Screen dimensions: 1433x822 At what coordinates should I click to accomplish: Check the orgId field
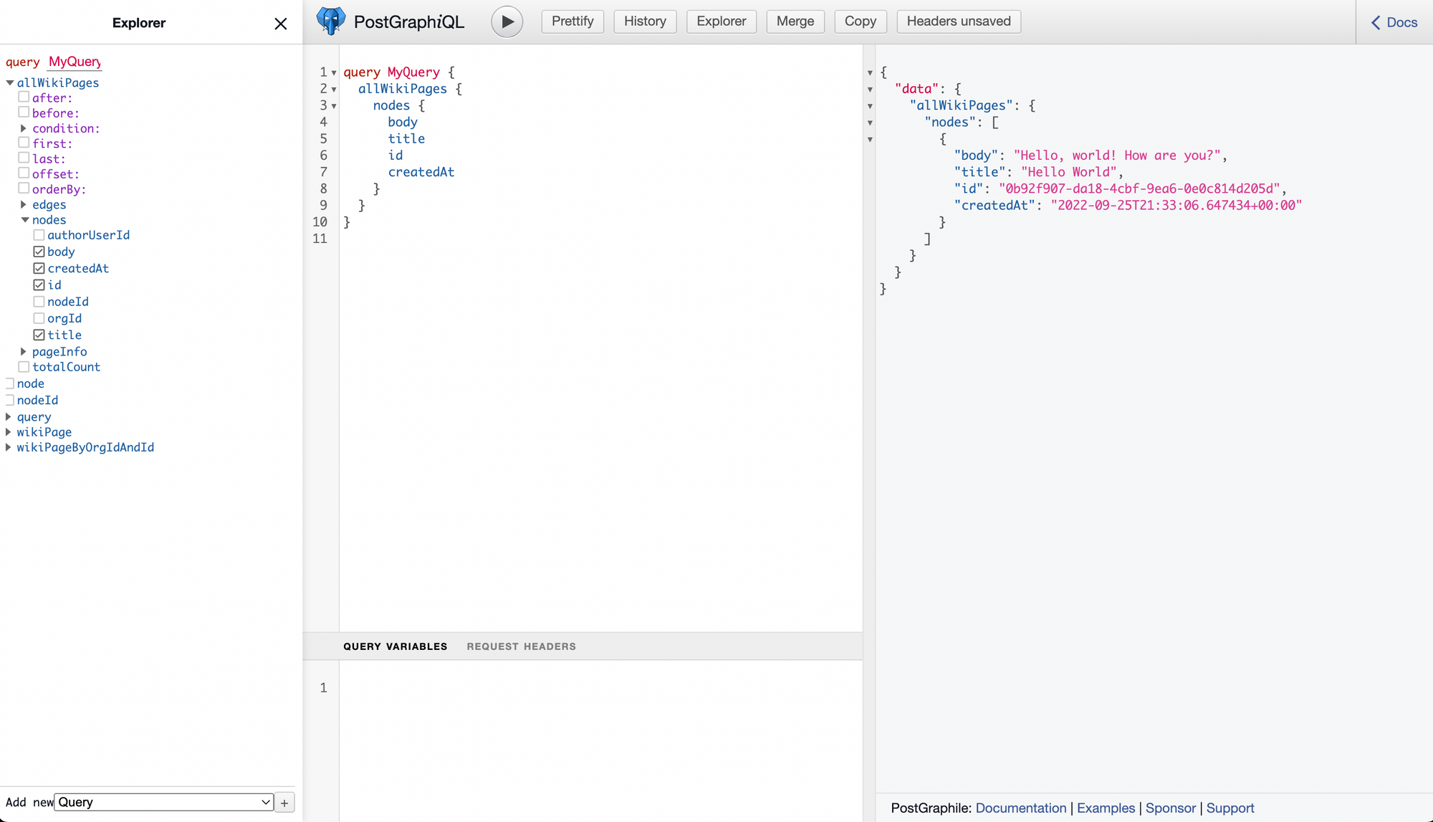click(x=39, y=318)
